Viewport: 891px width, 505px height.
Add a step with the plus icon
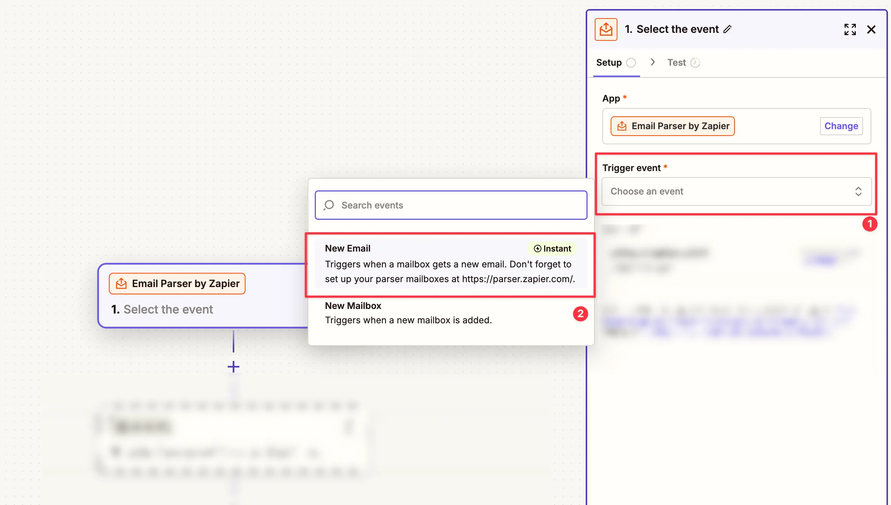234,366
